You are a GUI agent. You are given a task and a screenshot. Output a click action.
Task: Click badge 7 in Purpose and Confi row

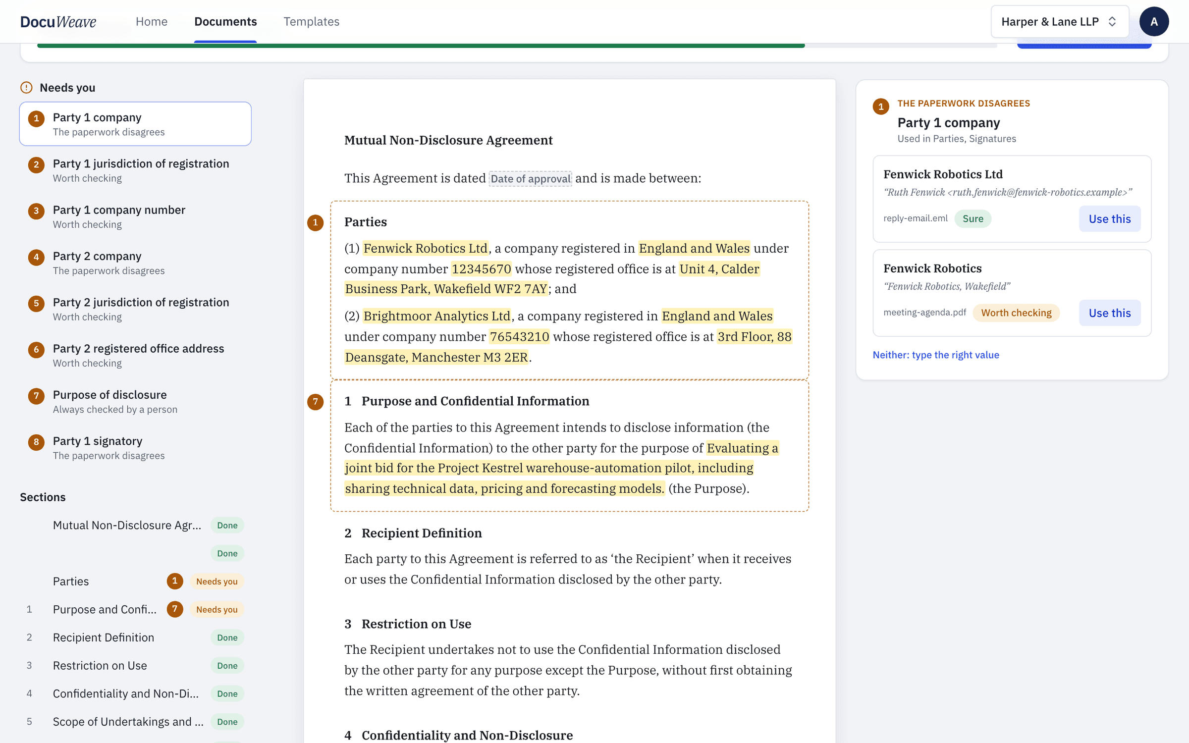174,609
